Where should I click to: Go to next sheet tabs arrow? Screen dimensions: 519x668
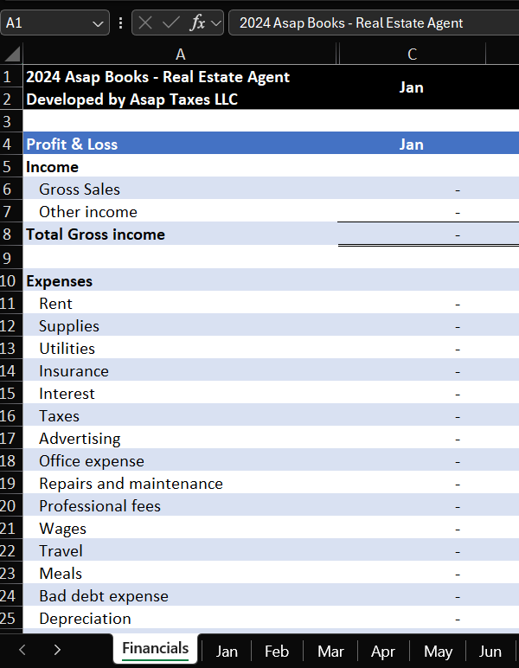(57, 650)
